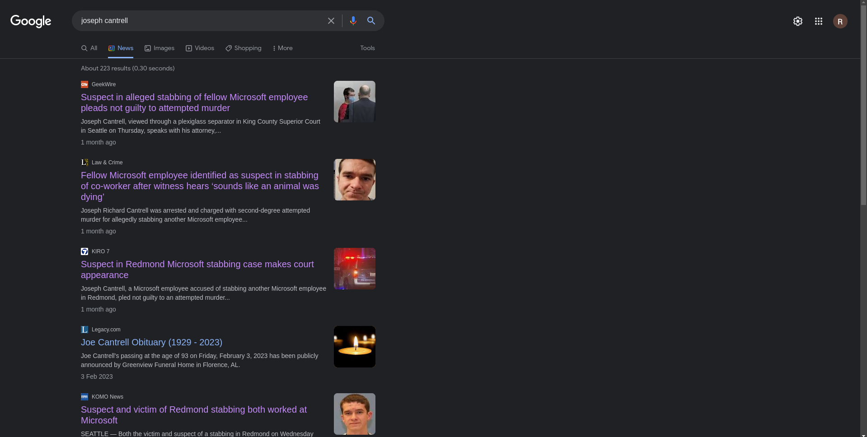Switch to the Images tab
Viewport: 867px width, 437px height.
click(x=159, y=48)
